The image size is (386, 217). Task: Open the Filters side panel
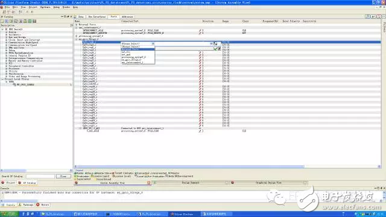coord(384,27)
